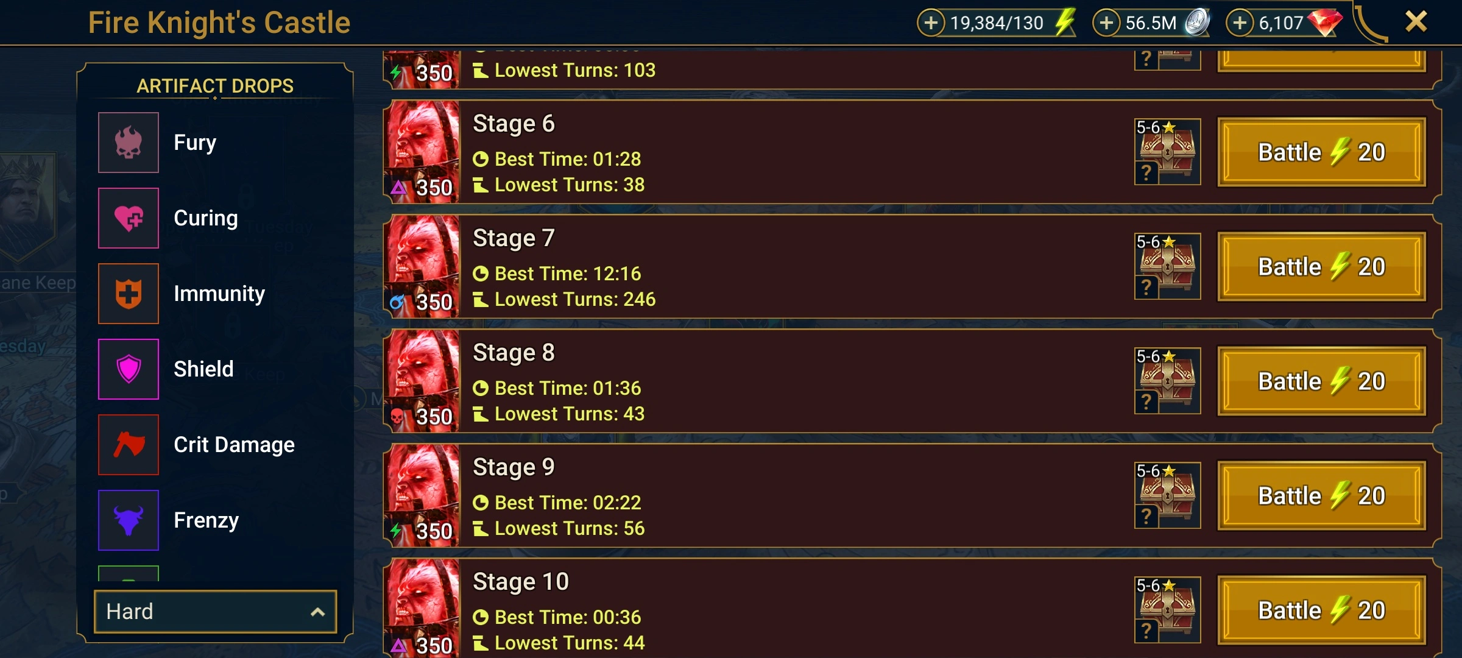Close the Fire Knight's Castle screen

coord(1416,22)
